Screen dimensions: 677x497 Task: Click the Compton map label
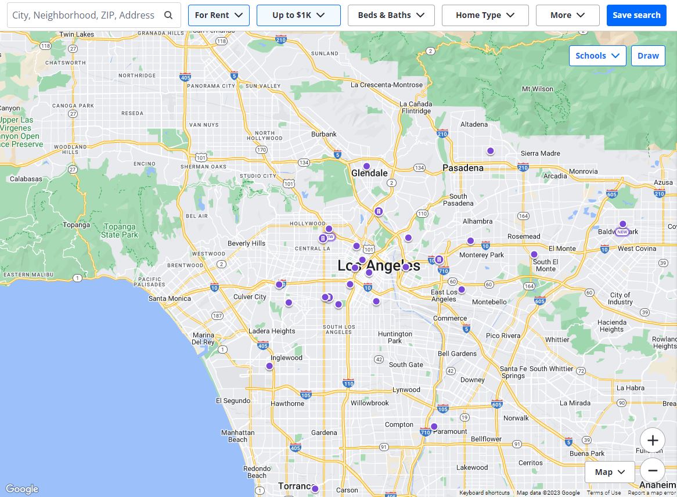pos(399,425)
